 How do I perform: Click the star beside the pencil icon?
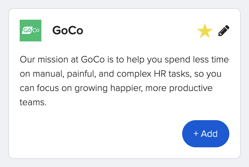pos(205,31)
